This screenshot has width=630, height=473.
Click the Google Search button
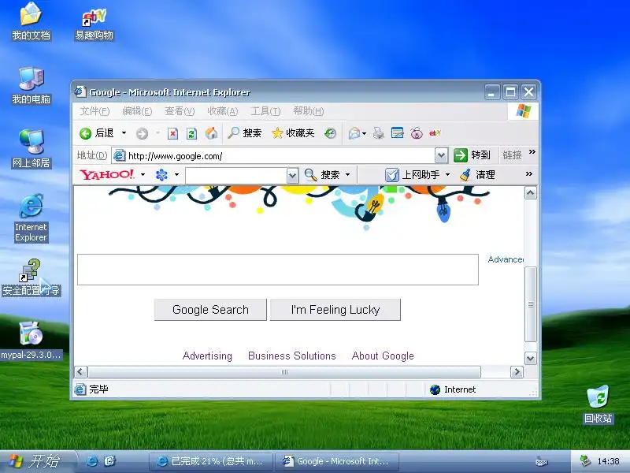210,310
